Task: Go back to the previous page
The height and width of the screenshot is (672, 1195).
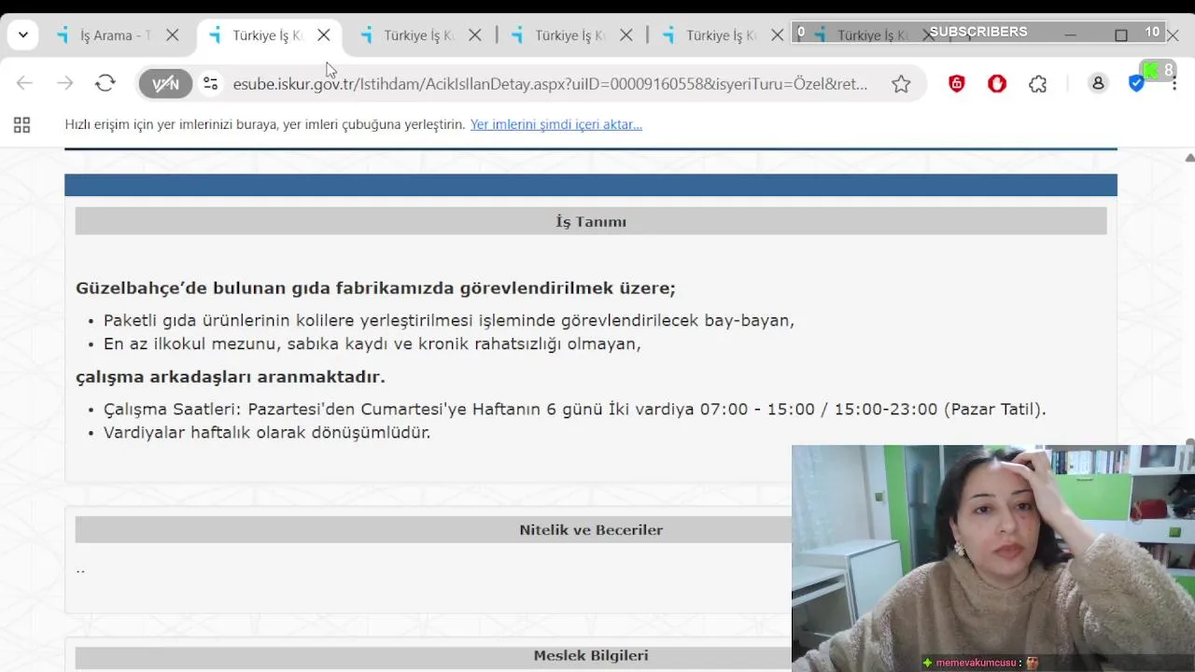Action: coord(24,83)
